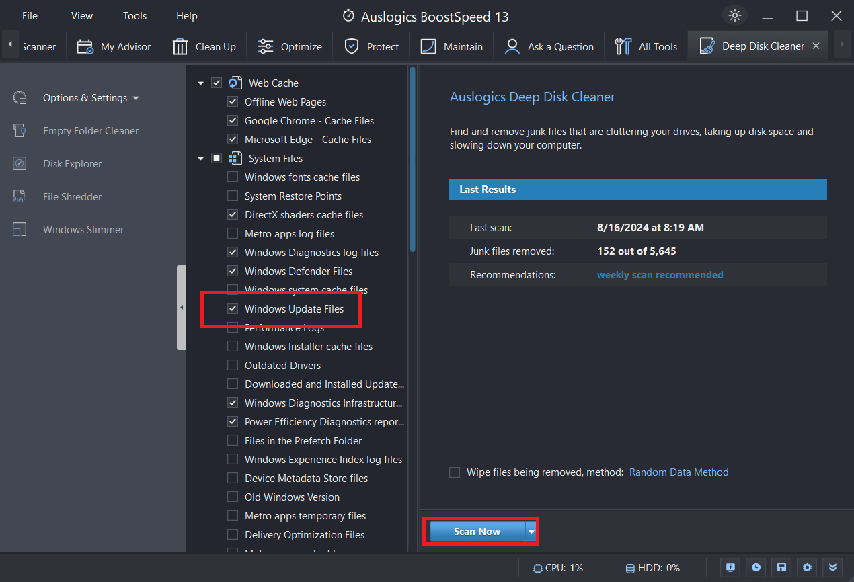Click the double-chevron icon in the status bar

833,567
